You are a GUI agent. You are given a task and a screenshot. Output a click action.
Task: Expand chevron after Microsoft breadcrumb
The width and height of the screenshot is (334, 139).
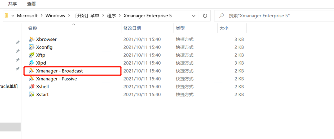click(x=41, y=15)
